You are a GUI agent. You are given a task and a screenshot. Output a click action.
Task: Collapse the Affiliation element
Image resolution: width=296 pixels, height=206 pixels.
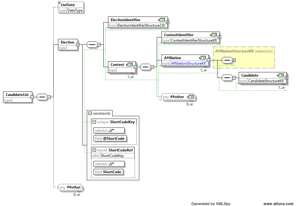pyautogui.click(x=208, y=60)
